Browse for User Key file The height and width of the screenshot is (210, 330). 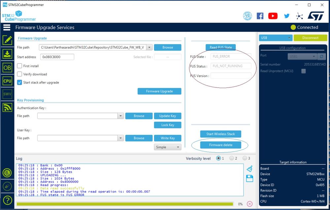[139, 138]
